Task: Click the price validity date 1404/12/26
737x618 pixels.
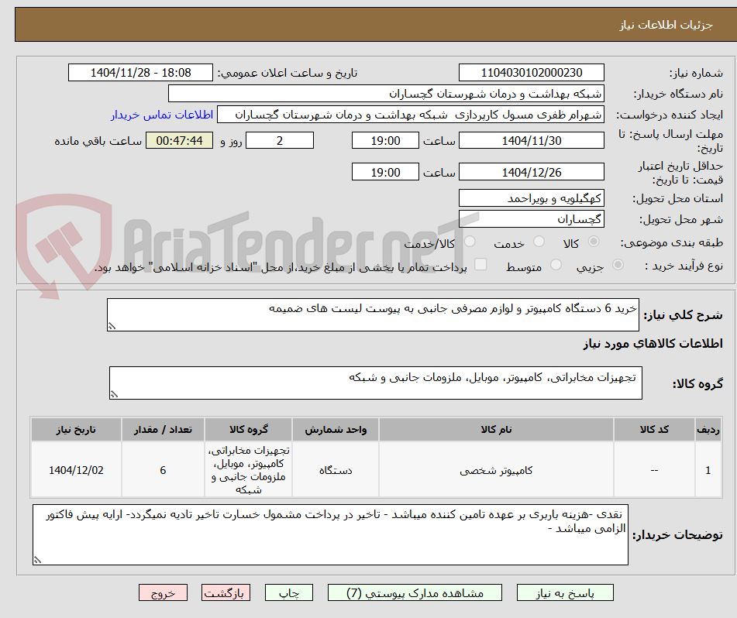Action: (x=531, y=173)
